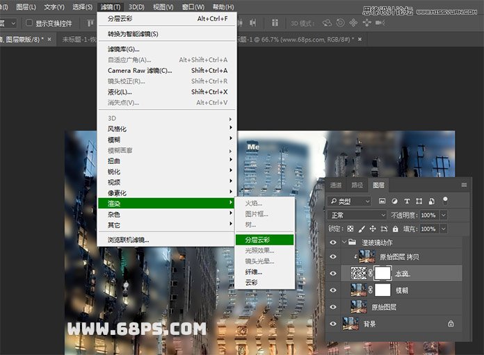Expand the 模糊 filter submenu
Viewport: 484px width, 355px height.
coord(167,140)
